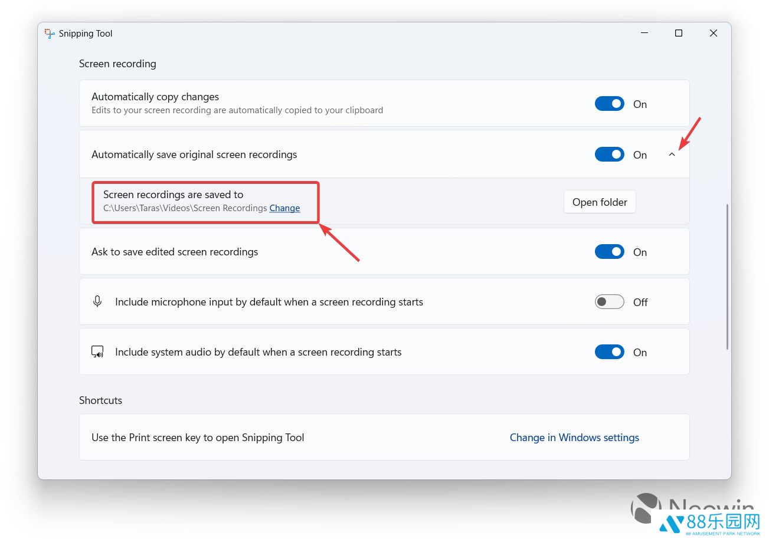
Task: Click the Snipping Tool app icon in title bar
Action: [50, 34]
